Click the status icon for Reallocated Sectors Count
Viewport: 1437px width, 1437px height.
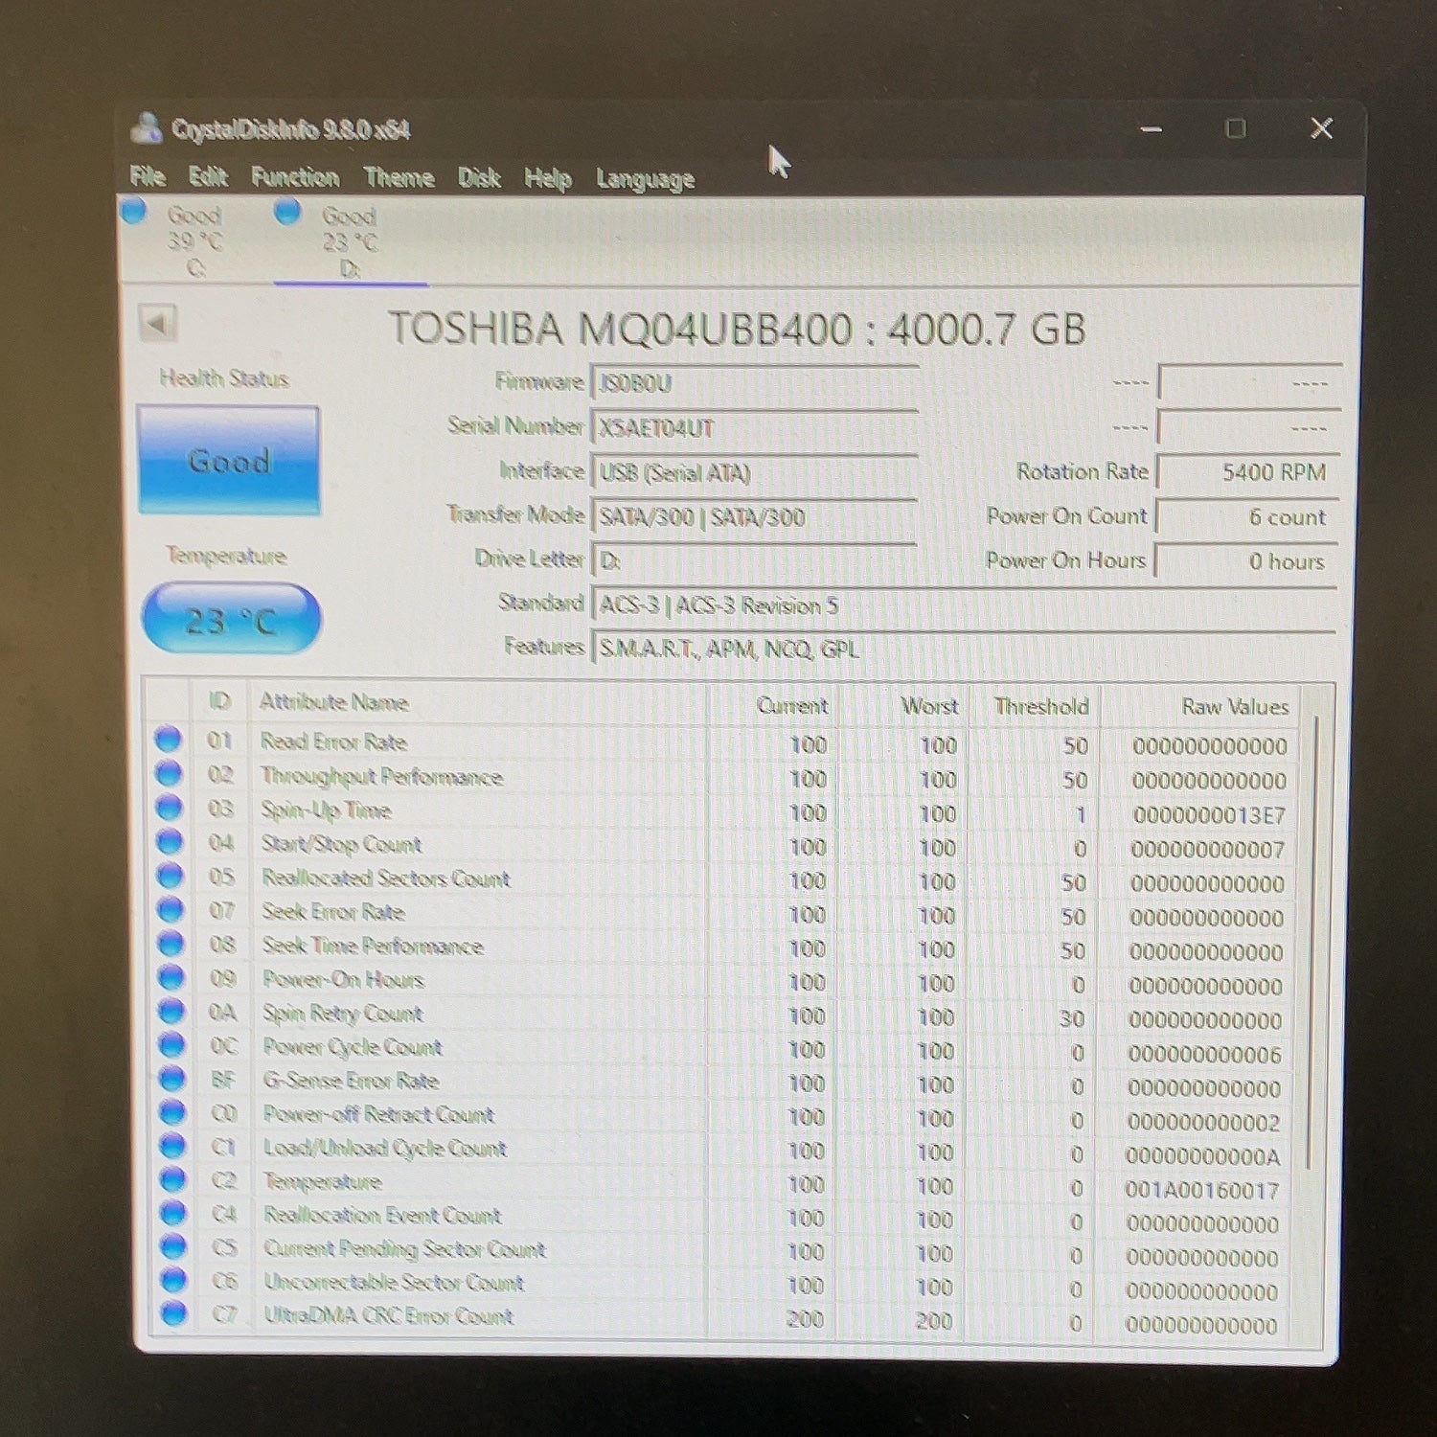[170, 876]
